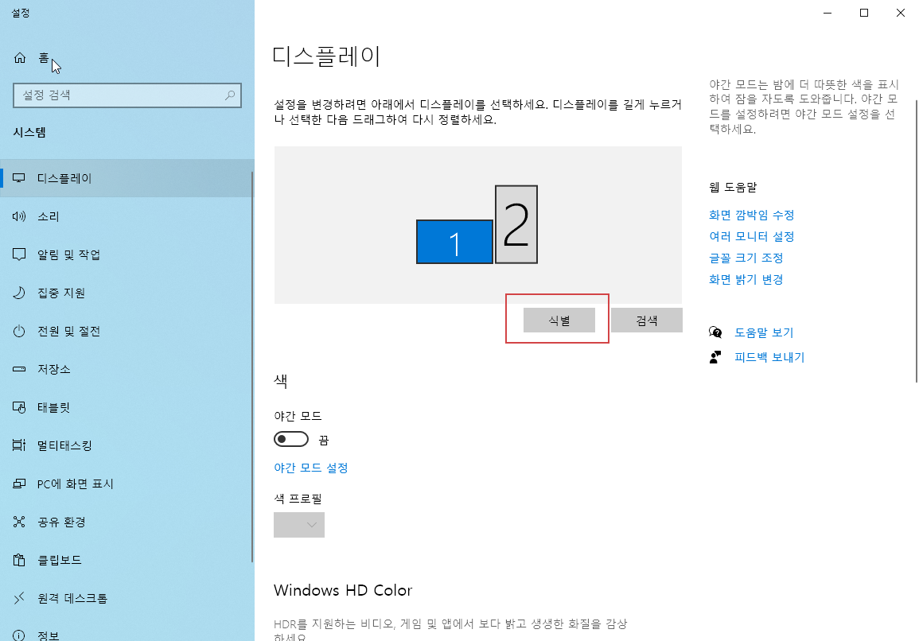Click the 피드백 보내기 link text
This screenshot has height=641, width=919.
pos(769,357)
